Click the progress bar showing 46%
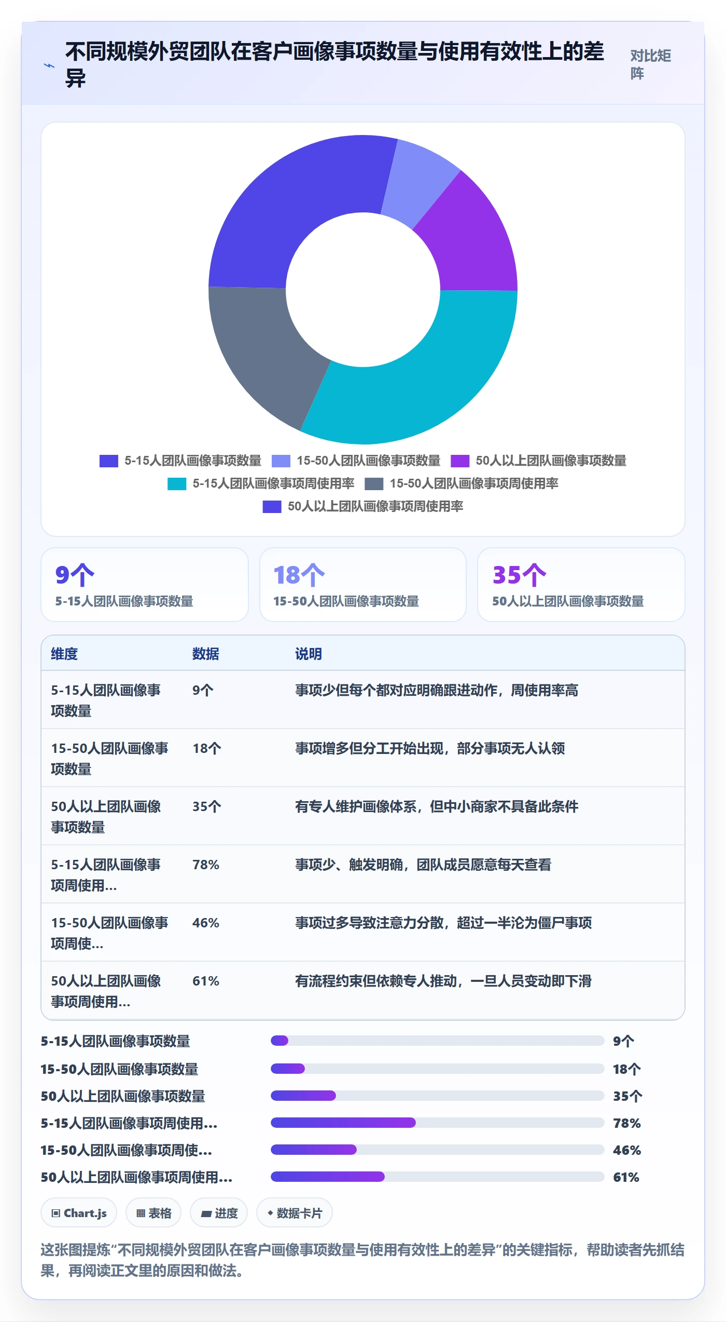726x1322 pixels. click(x=438, y=1150)
